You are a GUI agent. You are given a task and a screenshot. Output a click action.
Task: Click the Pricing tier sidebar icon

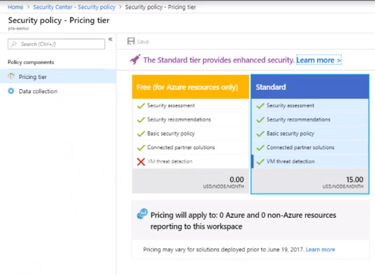[x=11, y=77]
